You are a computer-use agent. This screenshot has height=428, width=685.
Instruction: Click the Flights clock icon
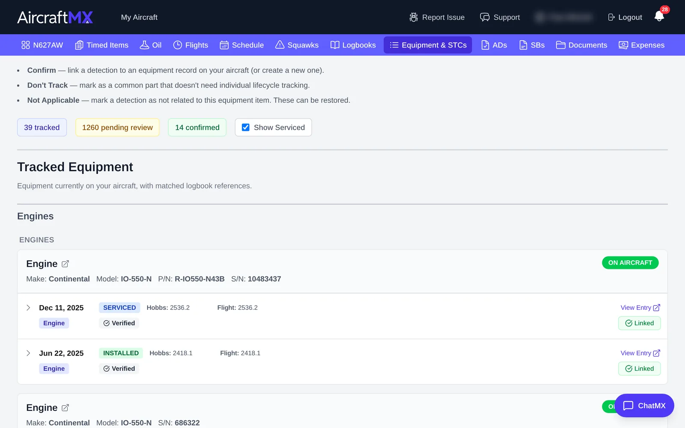(178, 45)
